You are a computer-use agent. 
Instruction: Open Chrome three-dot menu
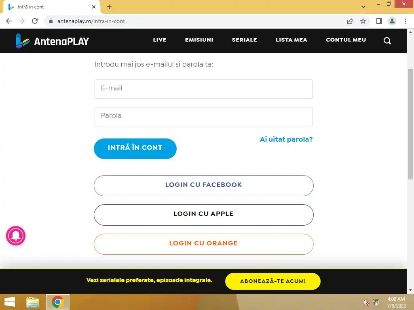[405, 21]
